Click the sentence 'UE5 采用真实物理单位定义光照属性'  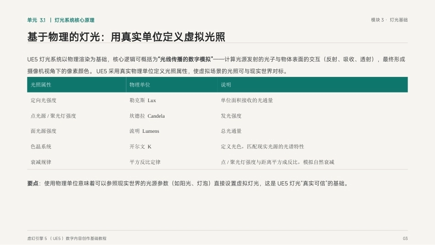[x=142, y=71]
